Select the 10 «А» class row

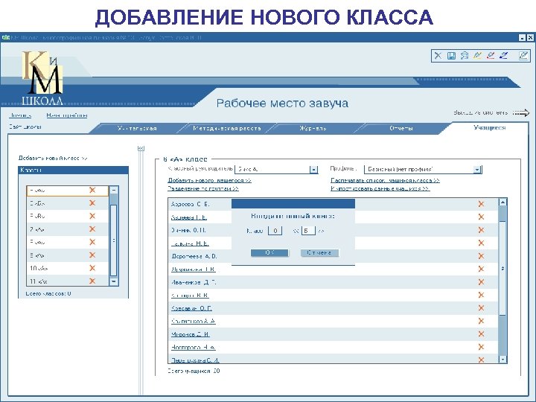coord(67,268)
